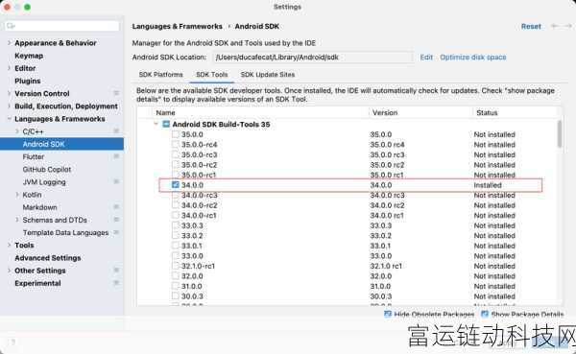This screenshot has width=576, height=354.
Task: Check the 35.0.0-rc3 checkbox
Action: click(x=176, y=154)
